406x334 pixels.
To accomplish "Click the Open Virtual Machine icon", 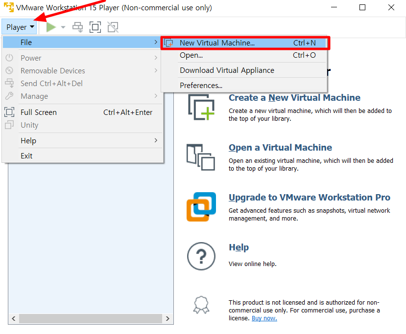I will tap(201, 157).
